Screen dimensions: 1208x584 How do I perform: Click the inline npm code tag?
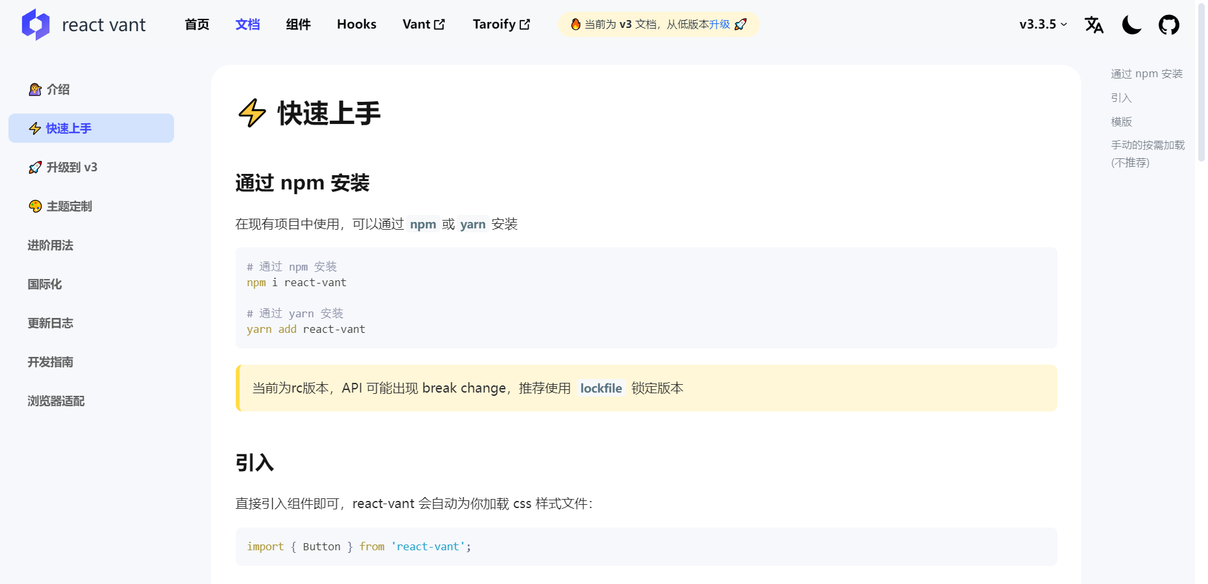click(423, 224)
